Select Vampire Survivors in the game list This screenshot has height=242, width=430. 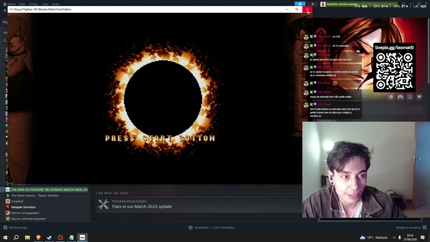(x=23, y=207)
